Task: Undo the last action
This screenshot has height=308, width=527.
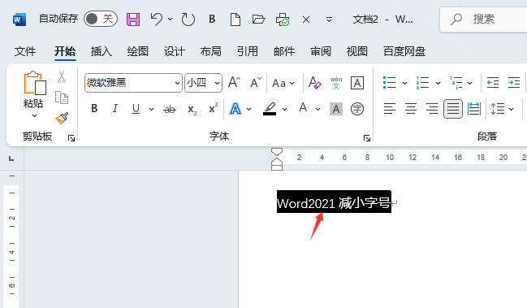Action: [x=156, y=20]
